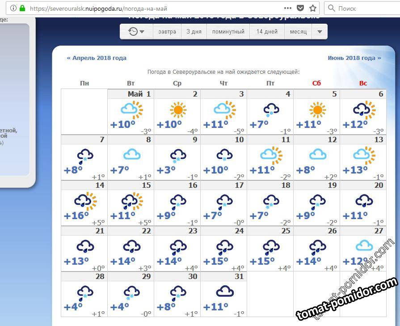The height and width of the screenshot is (326, 400).
Task: Go to next month Июнь 2018 года
Action: [354, 58]
